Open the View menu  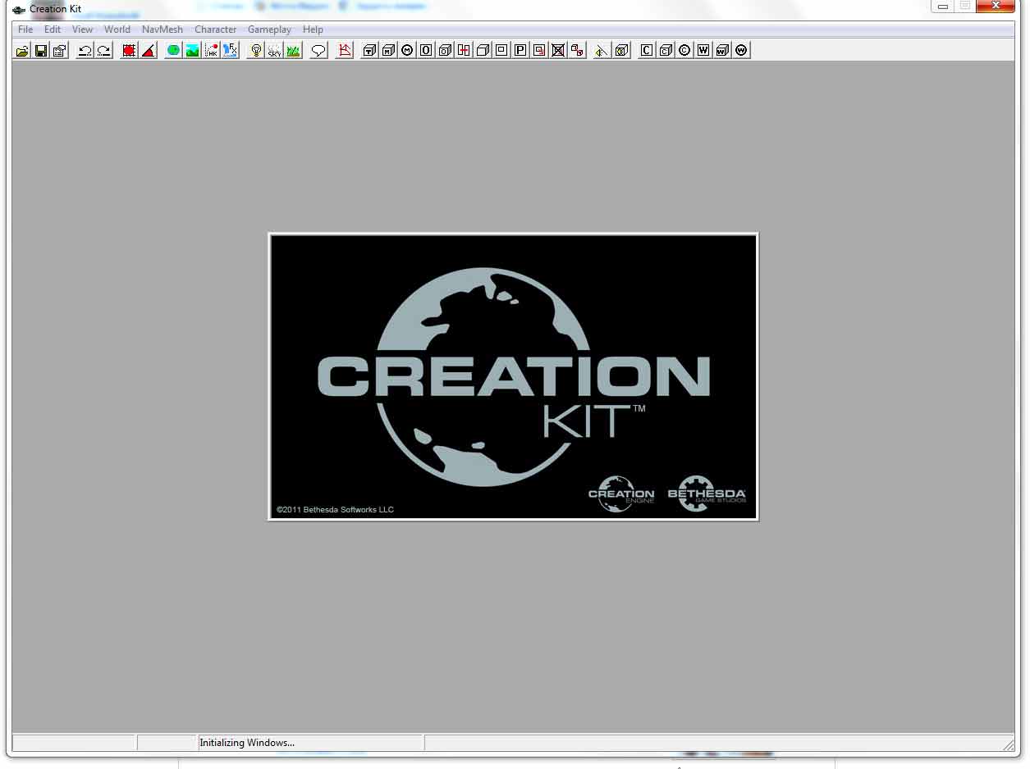[82, 30]
